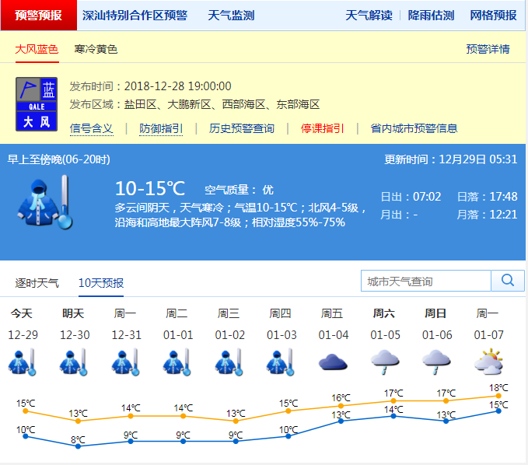Screen dimensions: 528x465
Task: Click the blue gale warning signal icon
Action: coord(37,103)
